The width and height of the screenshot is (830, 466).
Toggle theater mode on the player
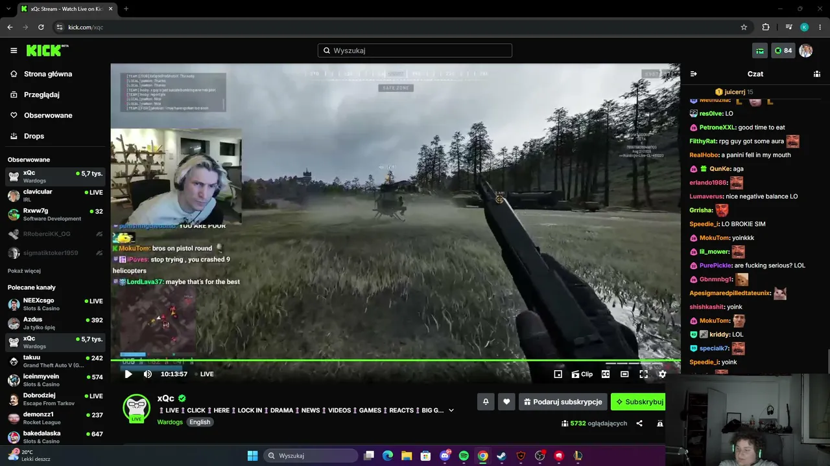[x=624, y=374]
